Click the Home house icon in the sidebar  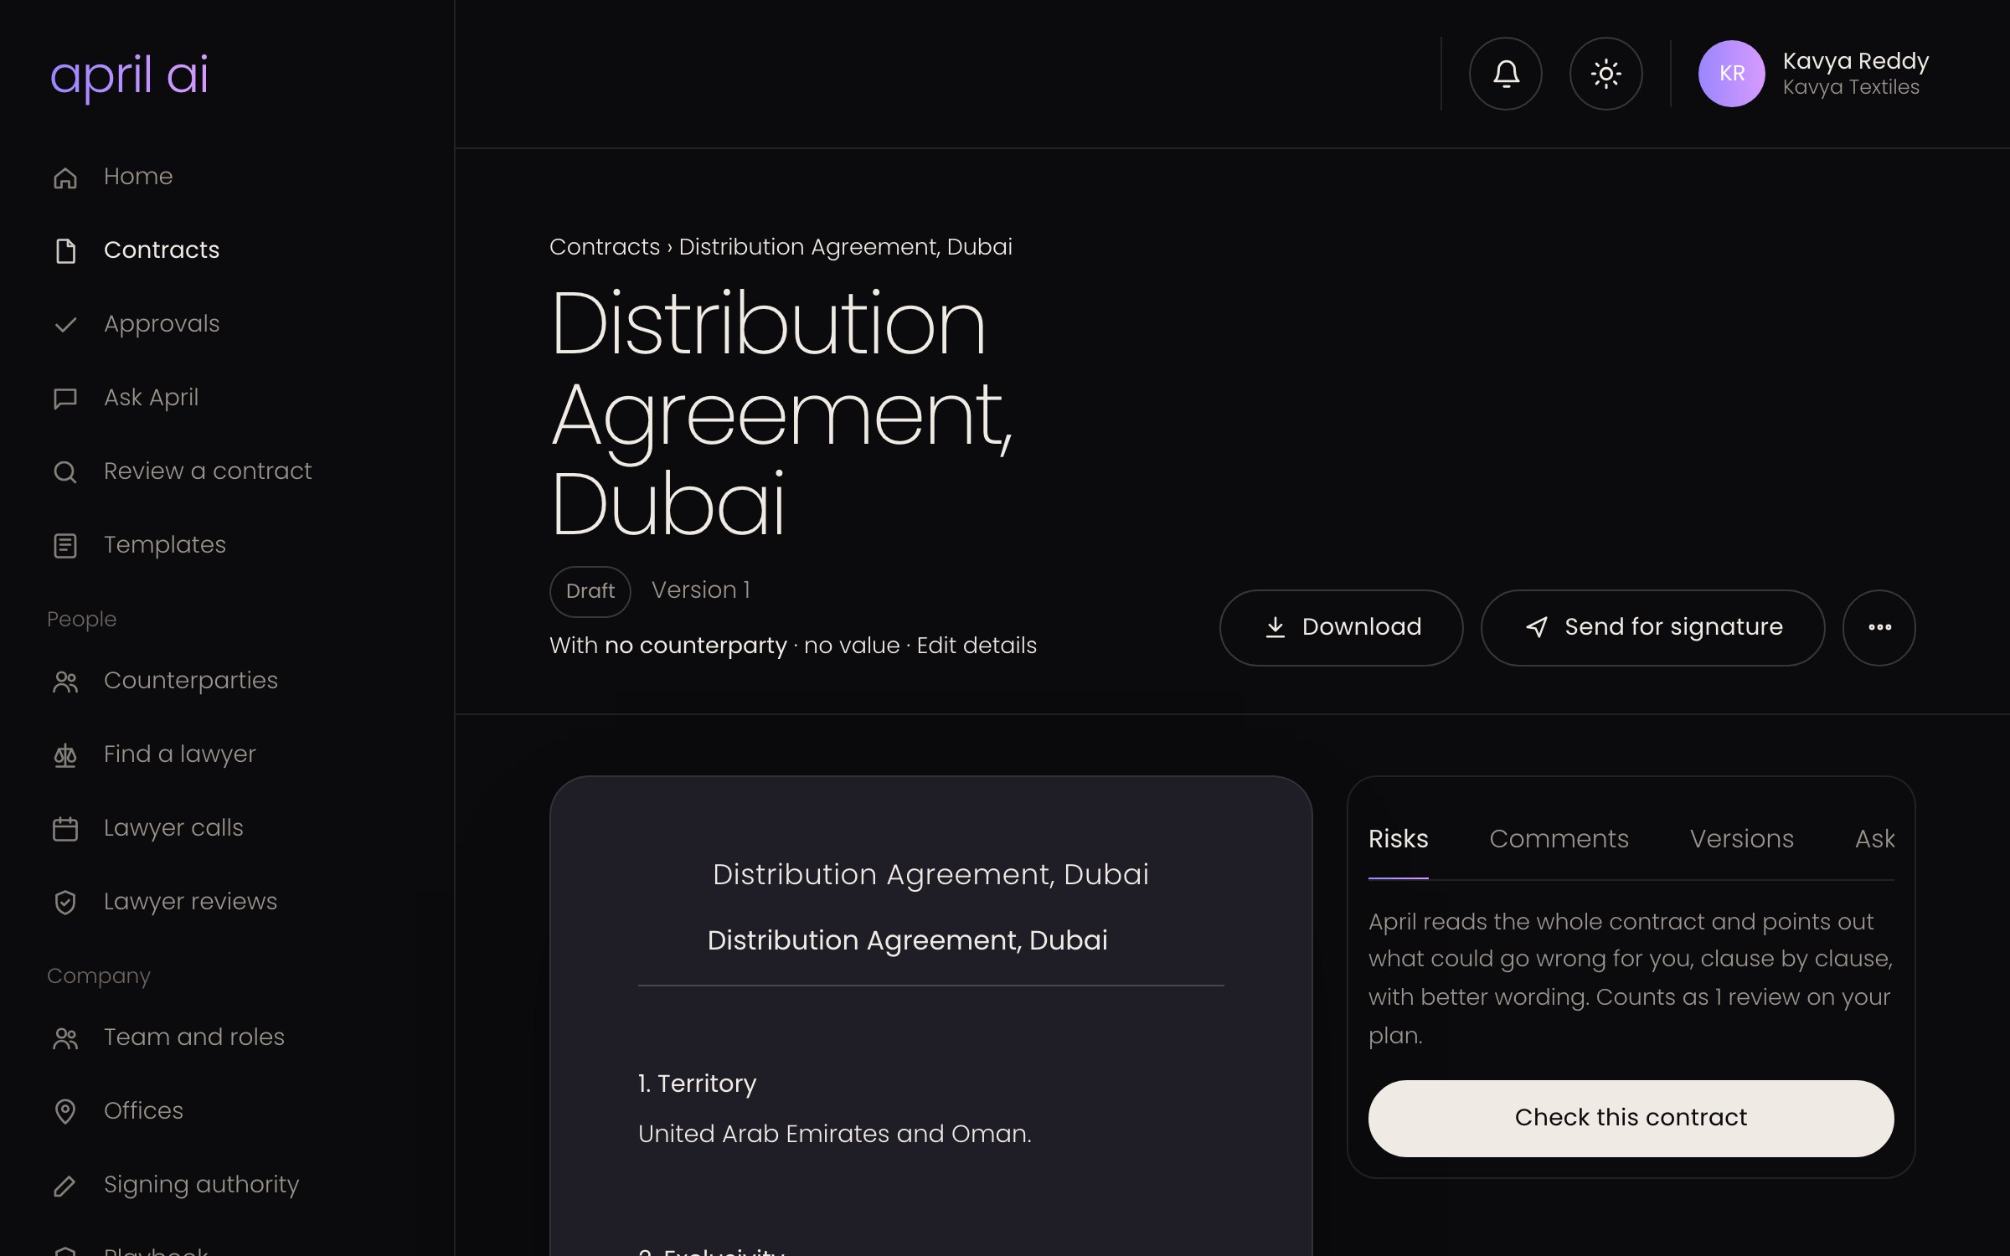pos(65,177)
